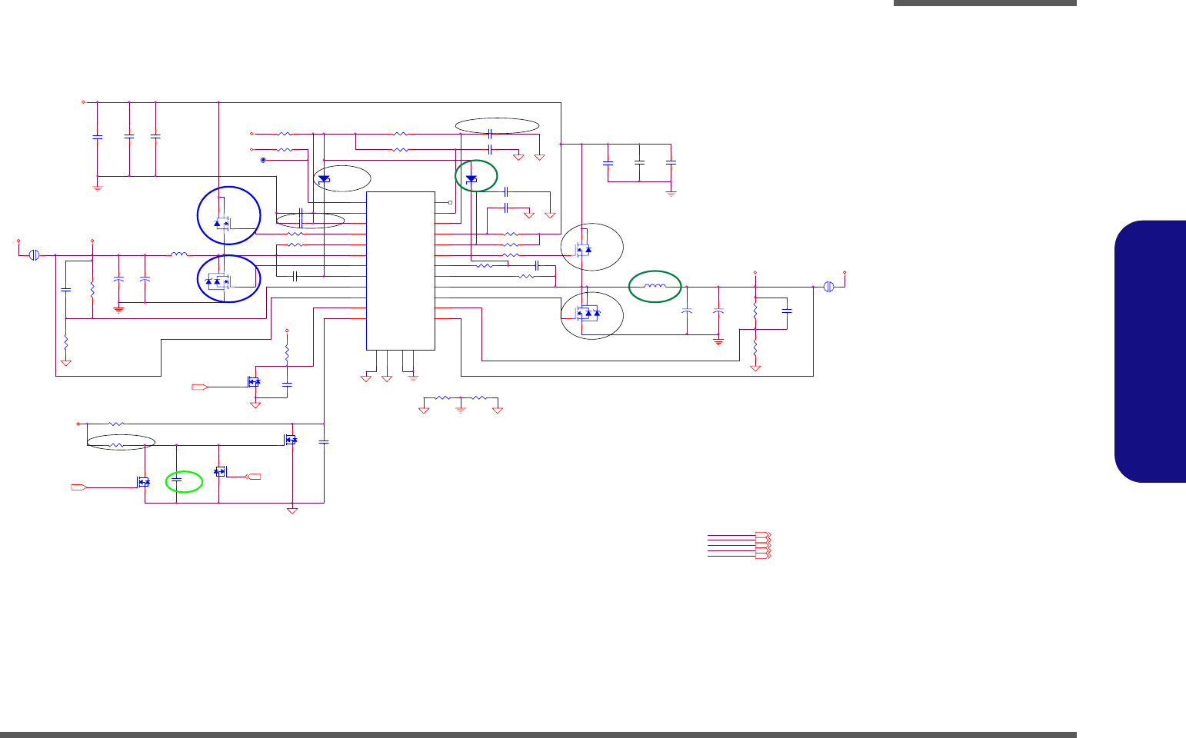Click the MOSFET in the lower black circle

(x=588, y=313)
